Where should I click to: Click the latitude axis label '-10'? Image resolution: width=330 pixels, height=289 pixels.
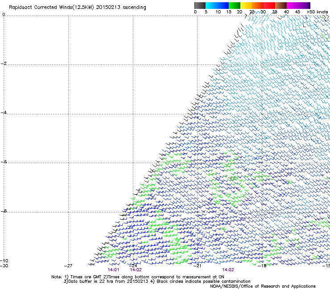coord(4,261)
